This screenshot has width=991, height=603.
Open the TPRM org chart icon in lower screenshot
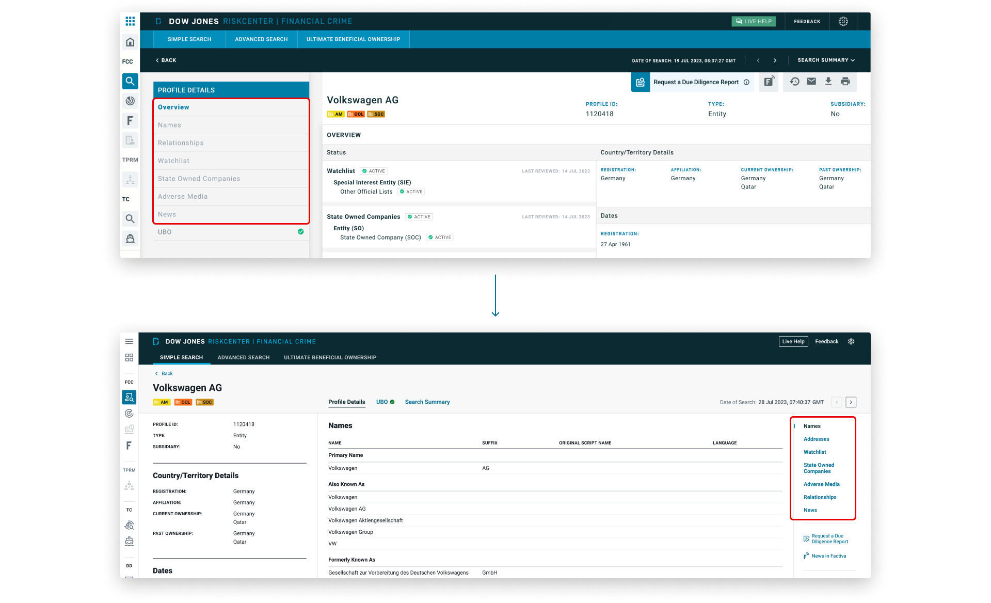pos(129,486)
